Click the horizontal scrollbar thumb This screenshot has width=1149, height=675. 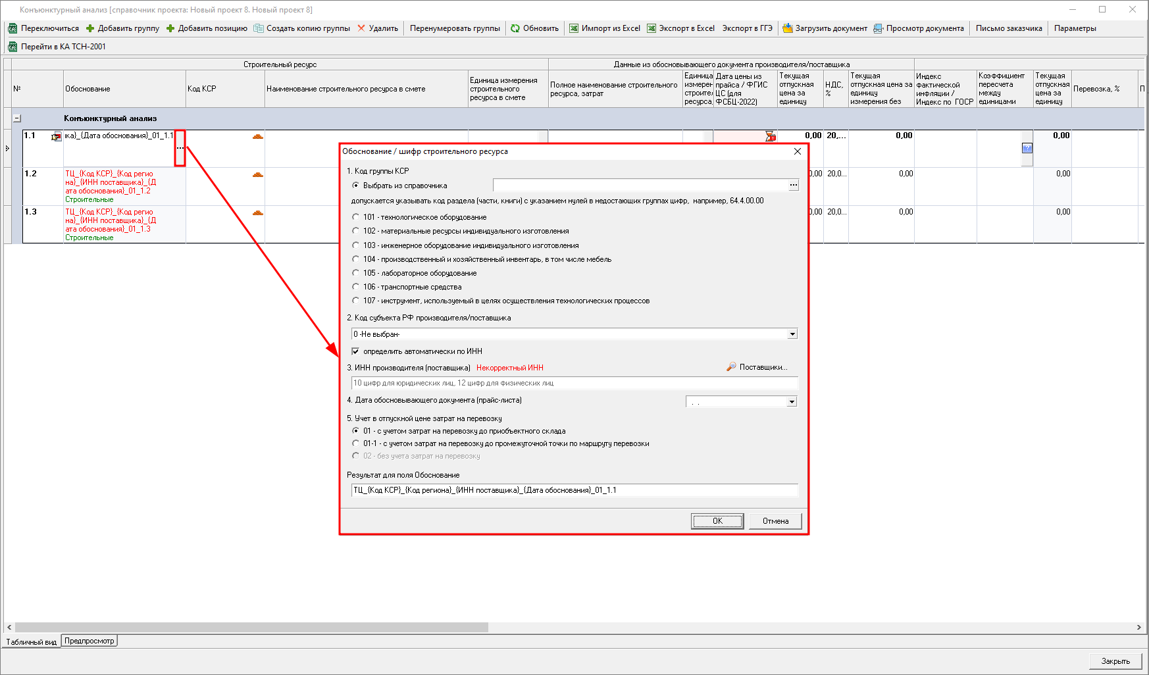click(251, 628)
